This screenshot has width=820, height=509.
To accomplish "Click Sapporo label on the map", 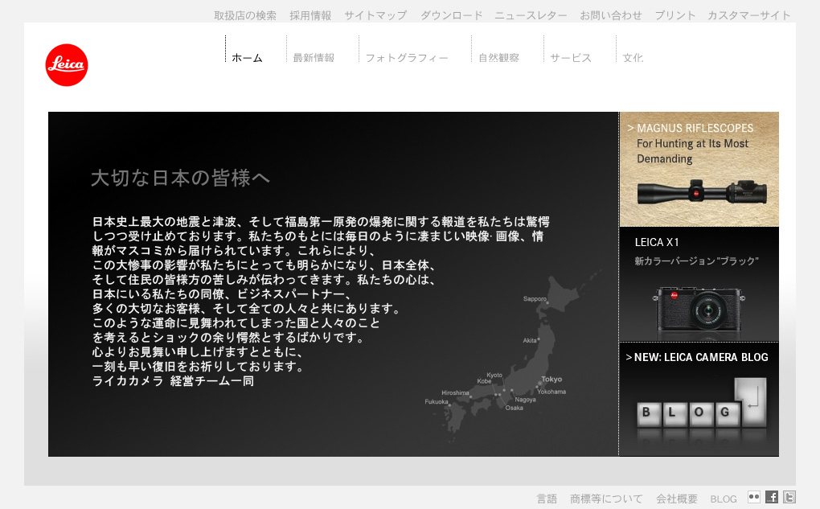I will (x=535, y=298).
